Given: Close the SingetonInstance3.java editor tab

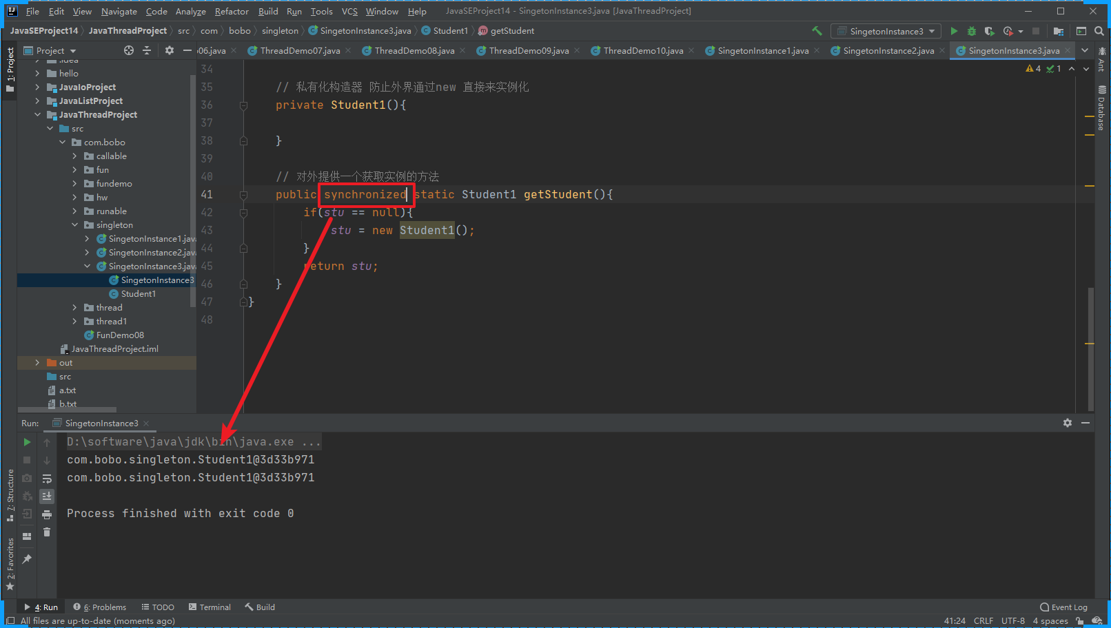Looking at the screenshot, I should pyautogui.click(x=1068, y=50).
